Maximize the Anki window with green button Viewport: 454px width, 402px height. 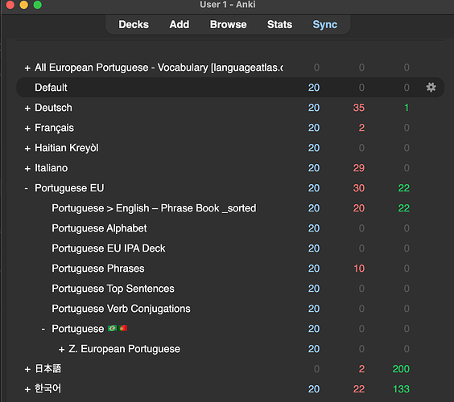click(37, 5)
